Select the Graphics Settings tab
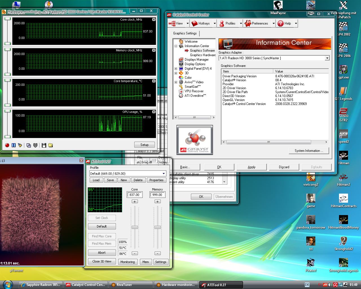The width and height of the screenshot is (361, 289). [185, 33]
